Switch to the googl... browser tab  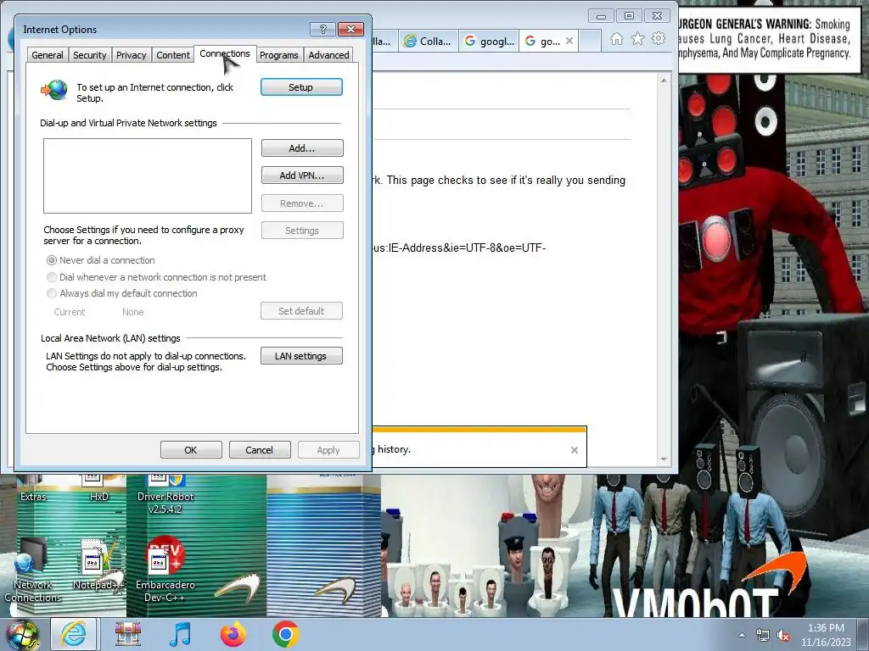coord(489,41)
